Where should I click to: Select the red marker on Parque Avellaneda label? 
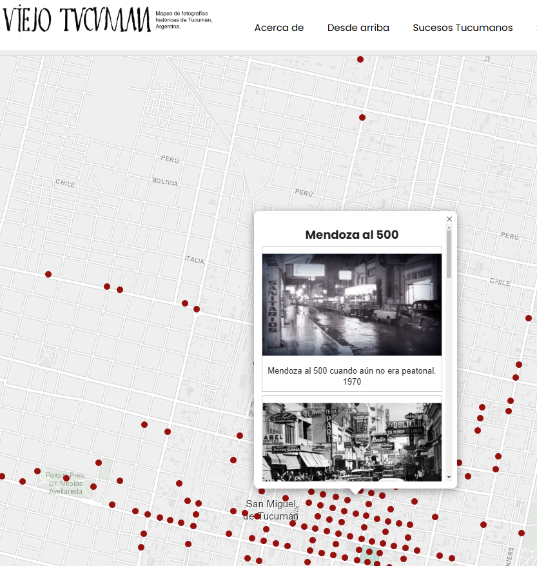click(x=66, y=478)
